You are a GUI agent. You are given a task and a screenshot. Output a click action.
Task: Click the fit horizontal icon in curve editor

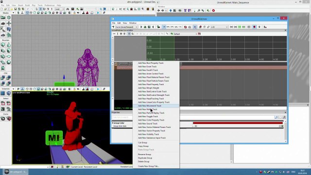click(x=114, y=34)
